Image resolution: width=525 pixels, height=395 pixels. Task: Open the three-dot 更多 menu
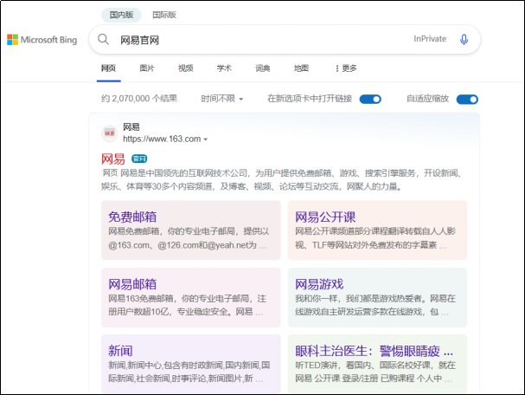click(346, 68)
